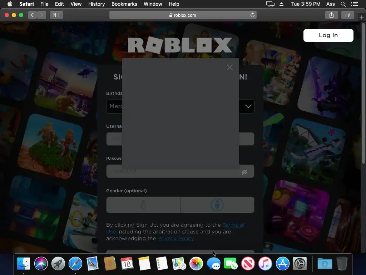Open the Edit menu
The image size is (366, 275).
(x=59, y=4)
